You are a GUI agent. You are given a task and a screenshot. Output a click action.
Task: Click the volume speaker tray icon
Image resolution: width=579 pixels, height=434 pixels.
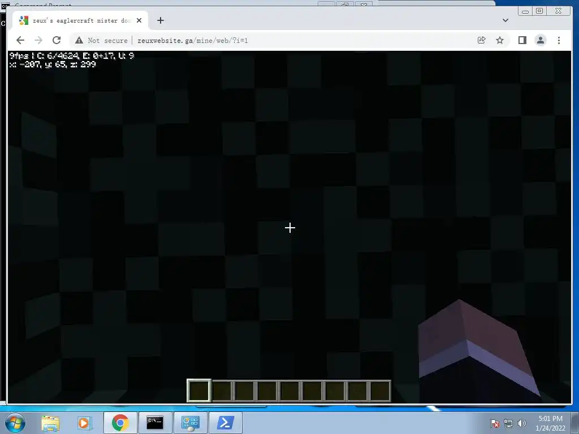coord(521,423)
